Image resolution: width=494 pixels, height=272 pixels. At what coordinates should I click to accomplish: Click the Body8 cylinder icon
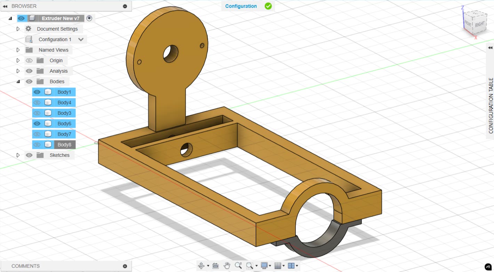[48, 144]
